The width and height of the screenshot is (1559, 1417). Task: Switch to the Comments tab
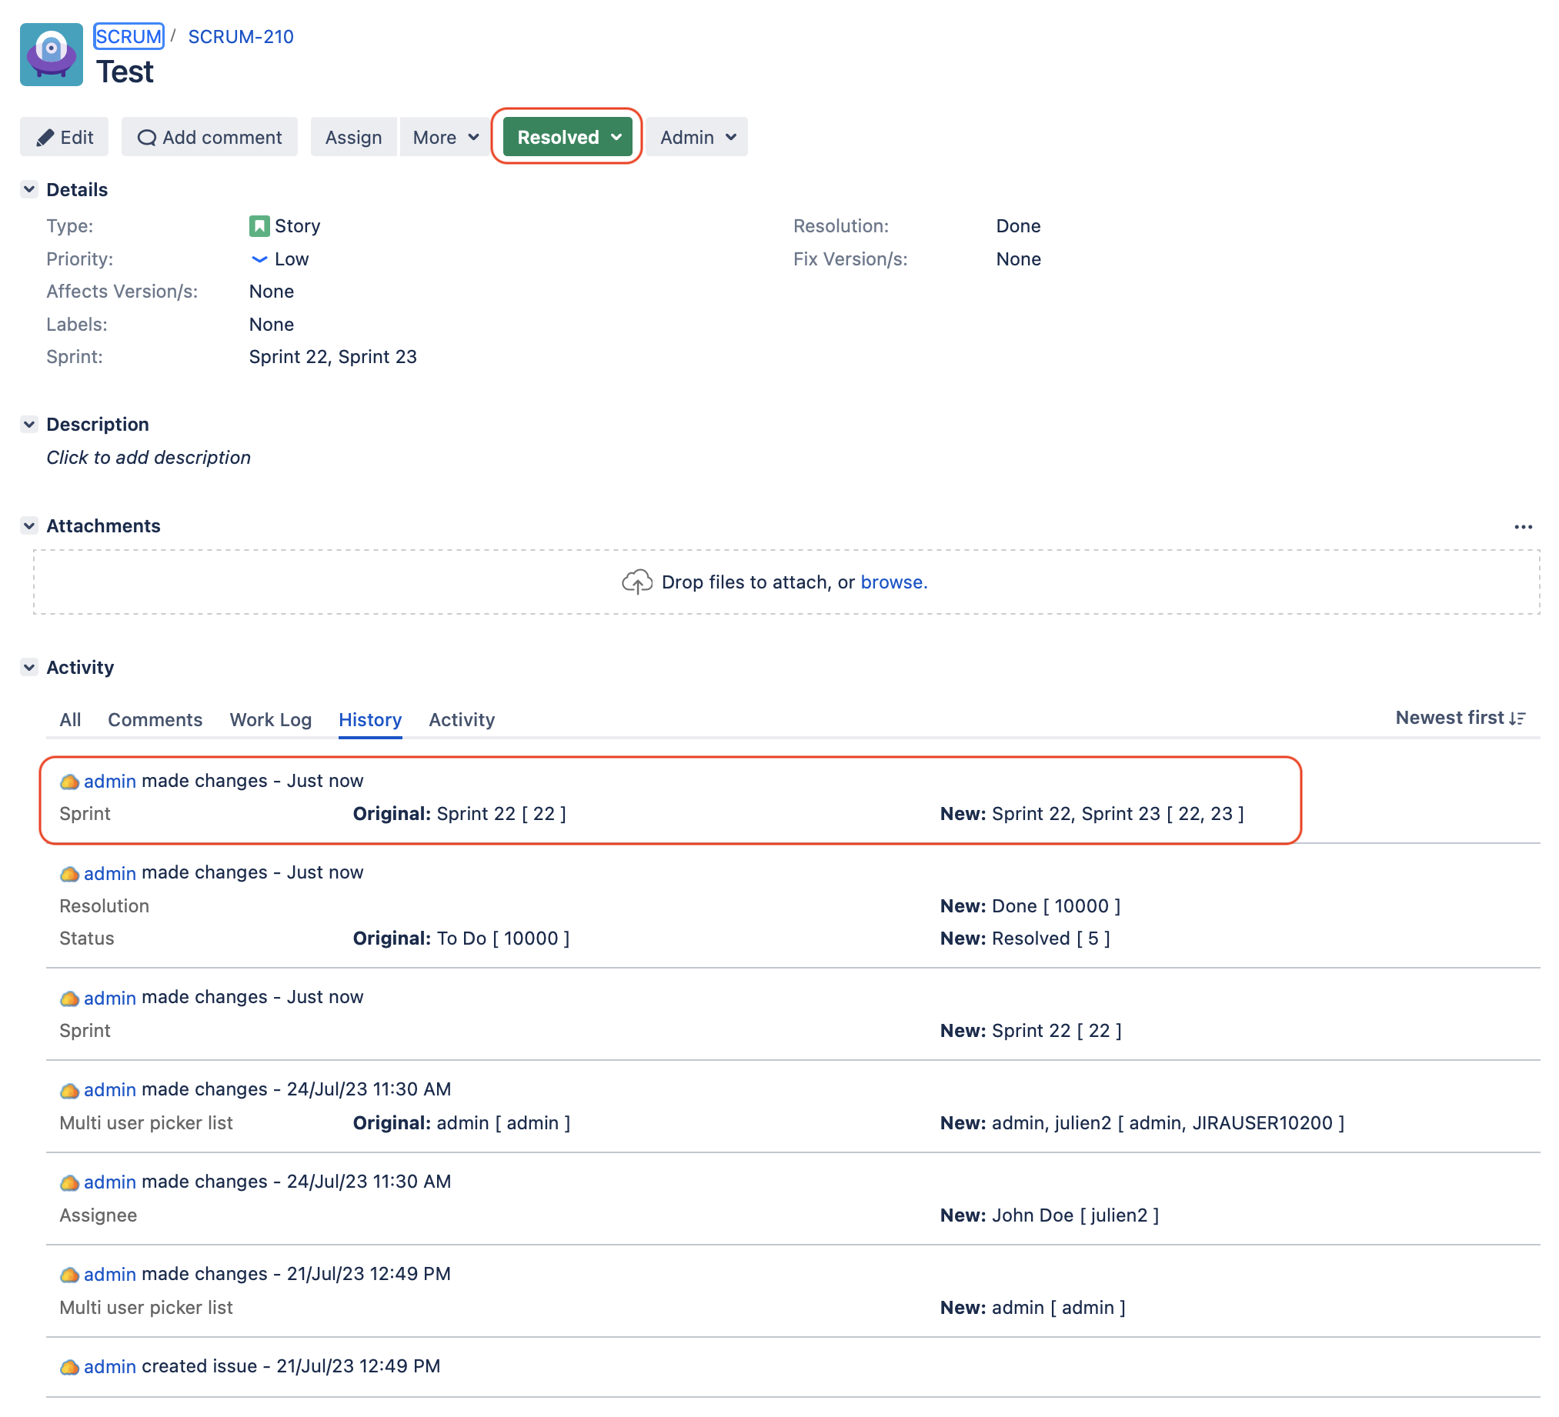[x=155, y=720]
